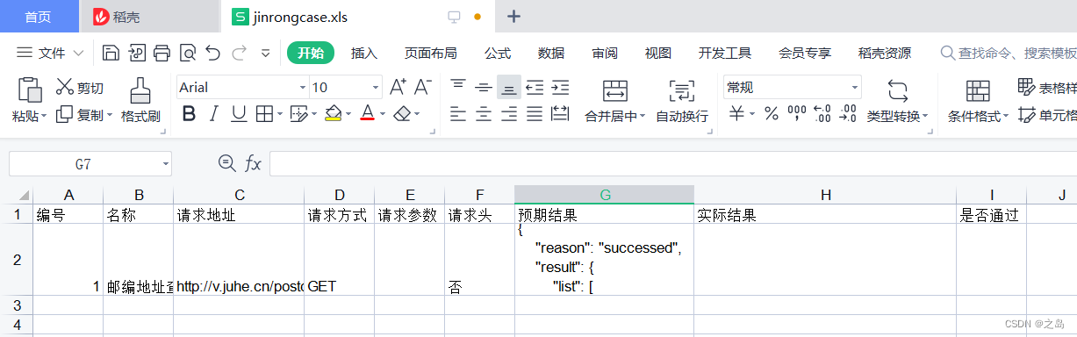Justify text with the justify align icon
Image resolution: width=1077 pixels, height=337 pixels.
(x=535, y=114)
